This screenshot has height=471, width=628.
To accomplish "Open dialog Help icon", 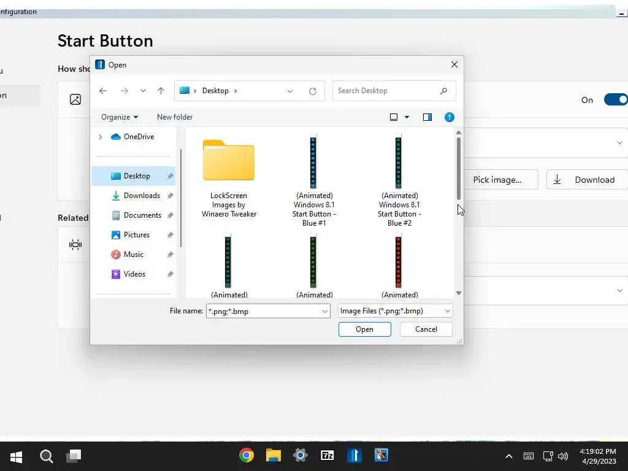I will (x=450, y=117).
